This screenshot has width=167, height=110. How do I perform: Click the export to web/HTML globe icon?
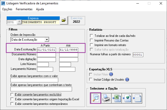pyautogui.click(x=127, y=98)
